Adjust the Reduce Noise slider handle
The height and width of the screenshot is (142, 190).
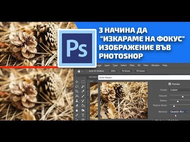[174, 106]
